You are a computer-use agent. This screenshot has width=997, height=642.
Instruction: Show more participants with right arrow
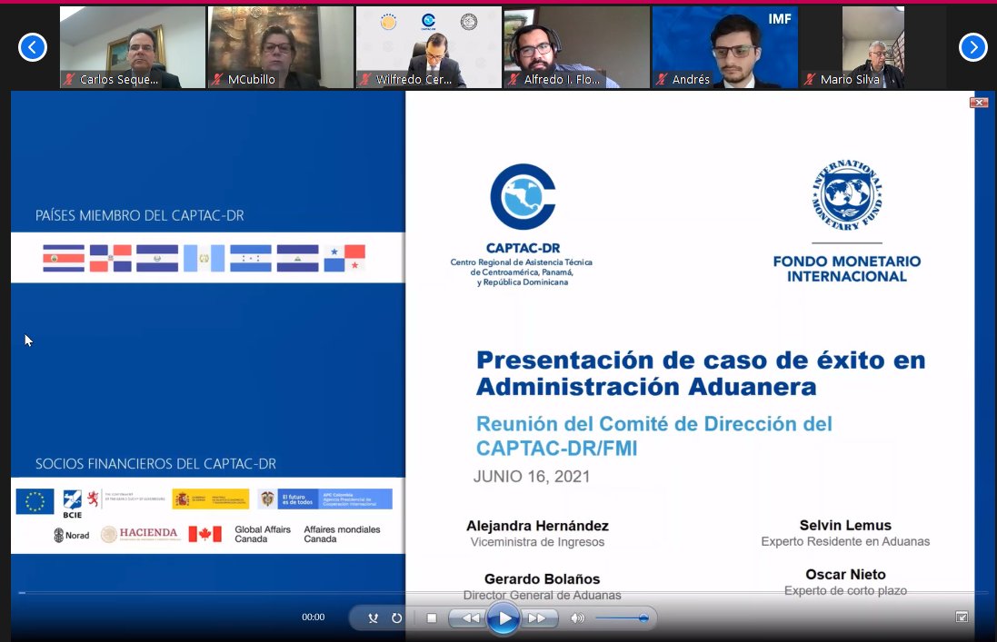point(972,47)
